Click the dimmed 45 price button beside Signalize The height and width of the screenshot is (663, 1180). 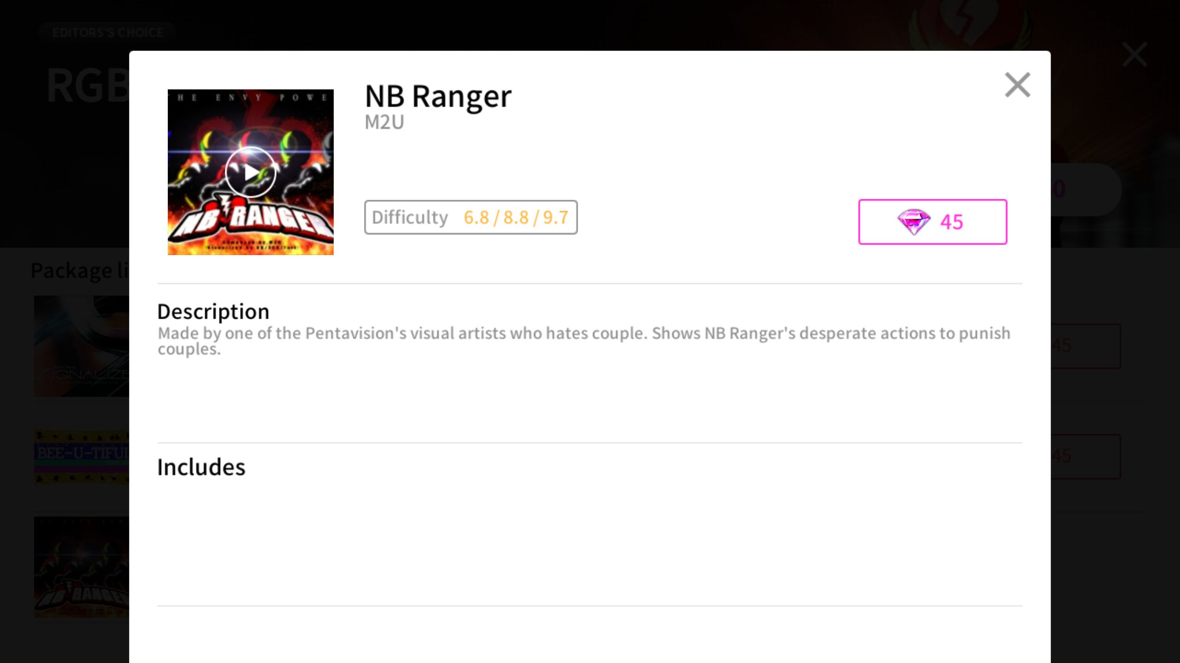[1086, 346]
